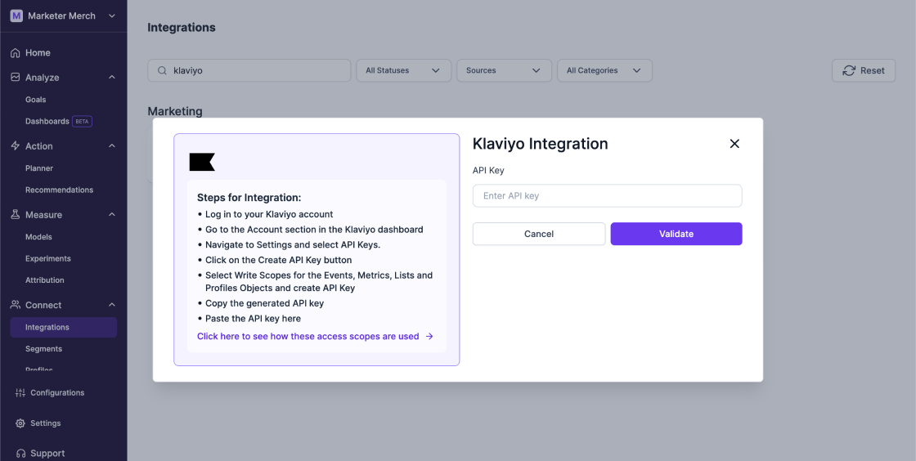
Task: Click the Marketing section heading
Action: [175, 111]
